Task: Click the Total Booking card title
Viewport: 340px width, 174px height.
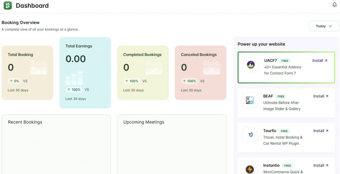Action: tap(20, 55)
